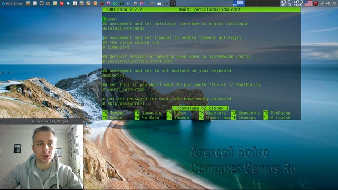Screen dimensions: 338x190
Task: Click nano shortcut ^C ТекПозиц
Action: 277,113
